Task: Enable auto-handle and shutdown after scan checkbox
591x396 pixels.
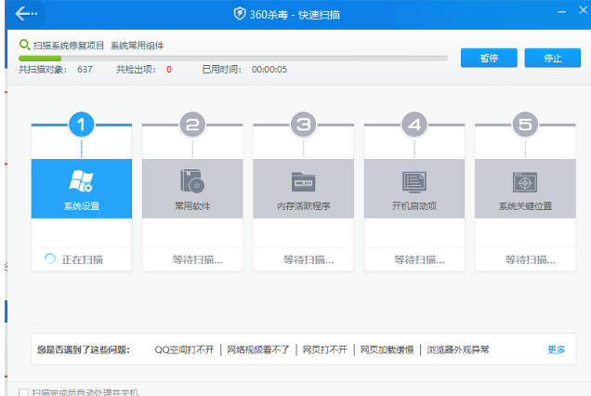Action: pos(23,392)
